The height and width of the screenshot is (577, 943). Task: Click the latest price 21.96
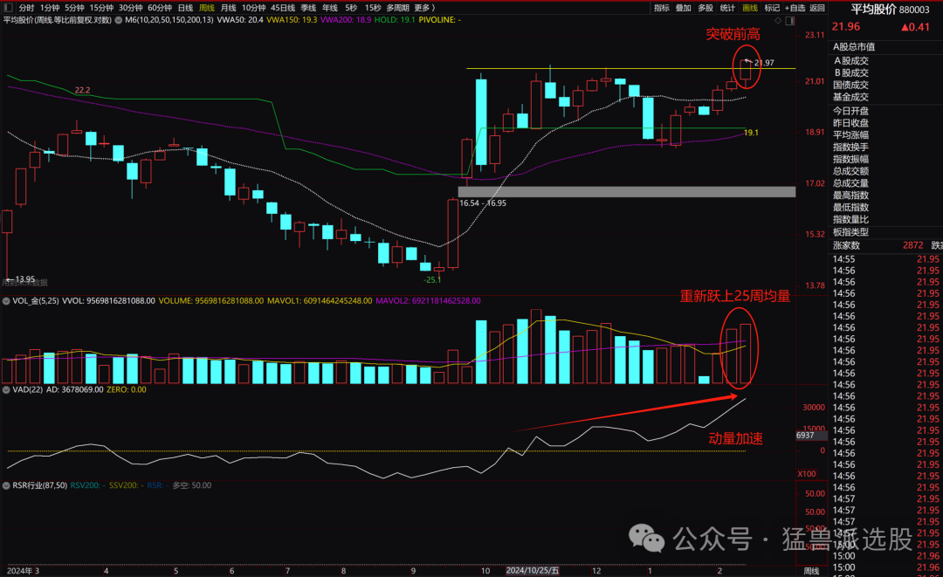(845, 26)
